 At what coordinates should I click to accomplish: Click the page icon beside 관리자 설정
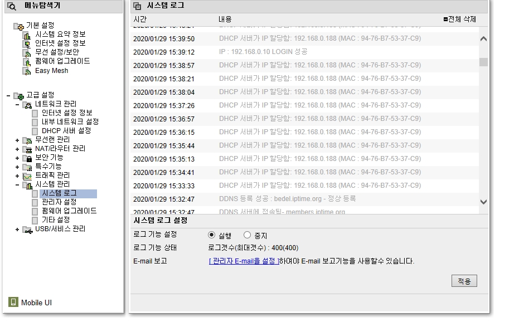click(35, 203)
